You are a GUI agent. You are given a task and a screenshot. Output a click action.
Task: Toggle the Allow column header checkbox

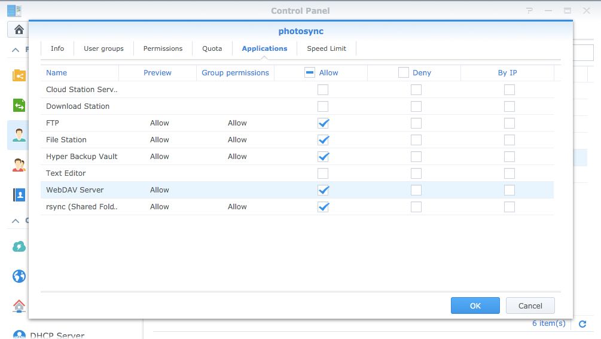[310, 72]
